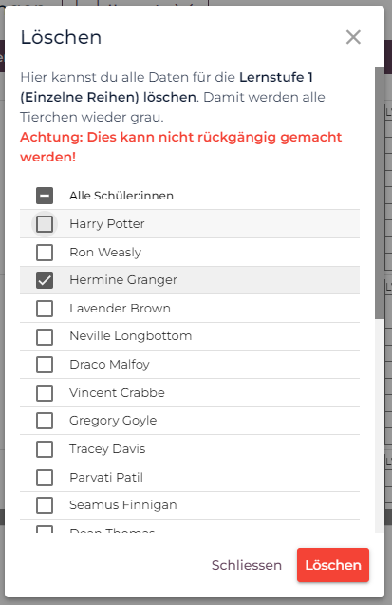Check the Parvati Patil checkbox
This screenshot has height=605, width=392.
pos(45,478)
